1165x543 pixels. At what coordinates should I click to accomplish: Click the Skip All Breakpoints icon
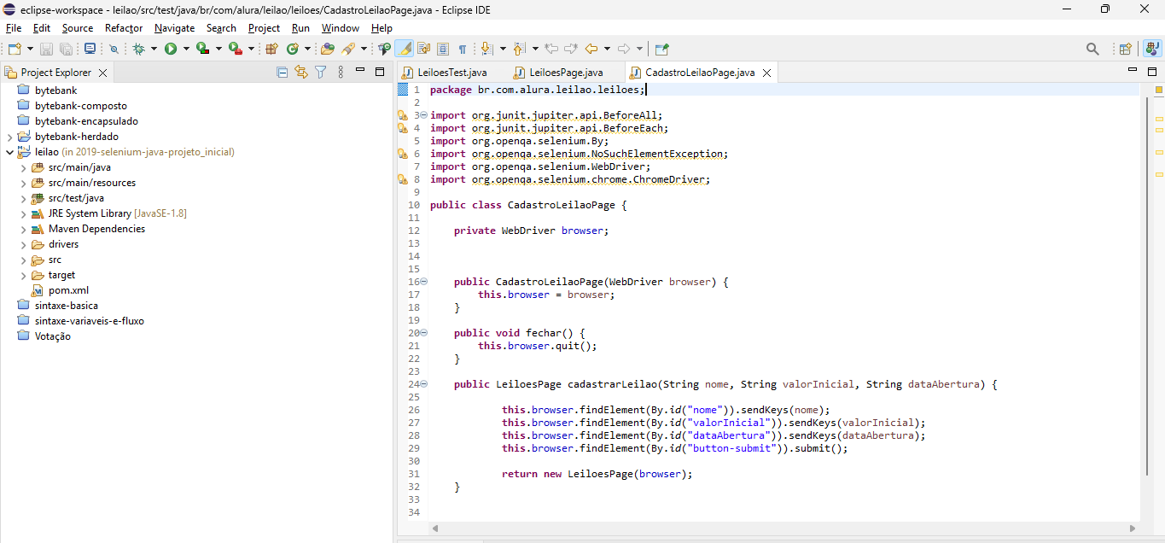114,49
